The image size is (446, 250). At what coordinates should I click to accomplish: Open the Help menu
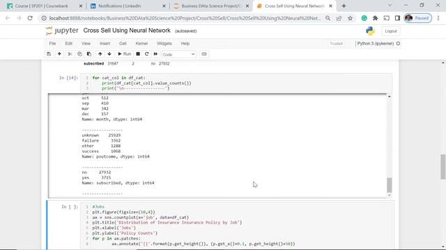[x=185, y=43]
